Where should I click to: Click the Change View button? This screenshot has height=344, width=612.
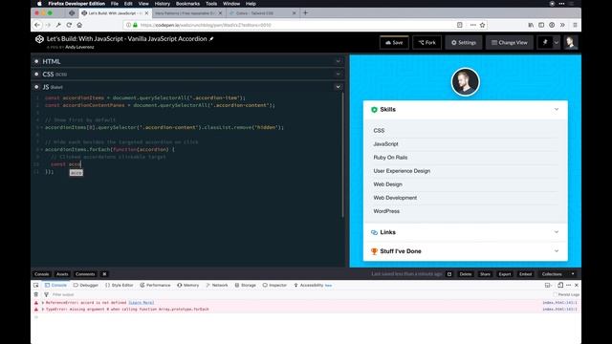510,42
